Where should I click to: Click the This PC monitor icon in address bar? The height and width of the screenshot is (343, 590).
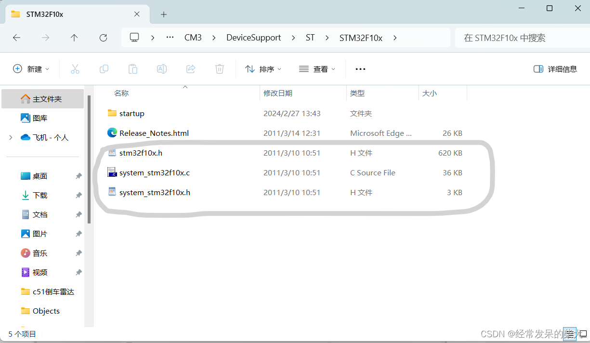(134, 38)
